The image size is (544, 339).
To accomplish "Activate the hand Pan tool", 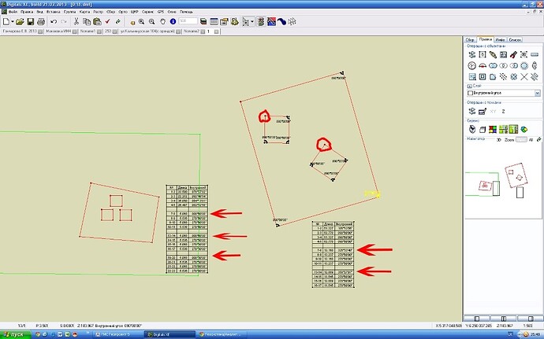I will tap(162, 21).
